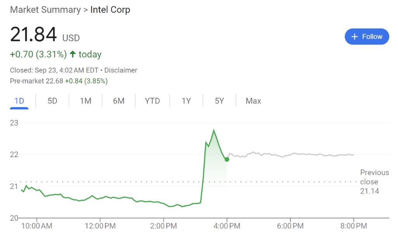Viewport: 398px width, 237px height.
Task: Click the gray after-hours price line
Action: point(292,155)
